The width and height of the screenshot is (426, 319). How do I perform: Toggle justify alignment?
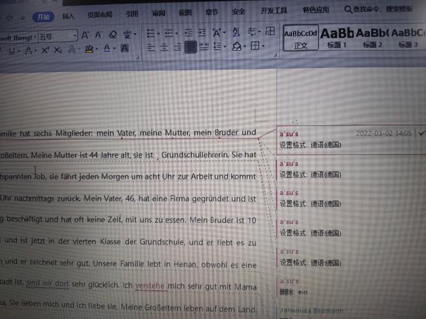pos(190,47)
